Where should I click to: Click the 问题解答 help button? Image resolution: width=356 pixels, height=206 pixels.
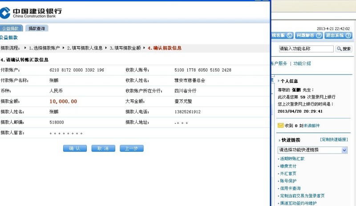[309, 36]
